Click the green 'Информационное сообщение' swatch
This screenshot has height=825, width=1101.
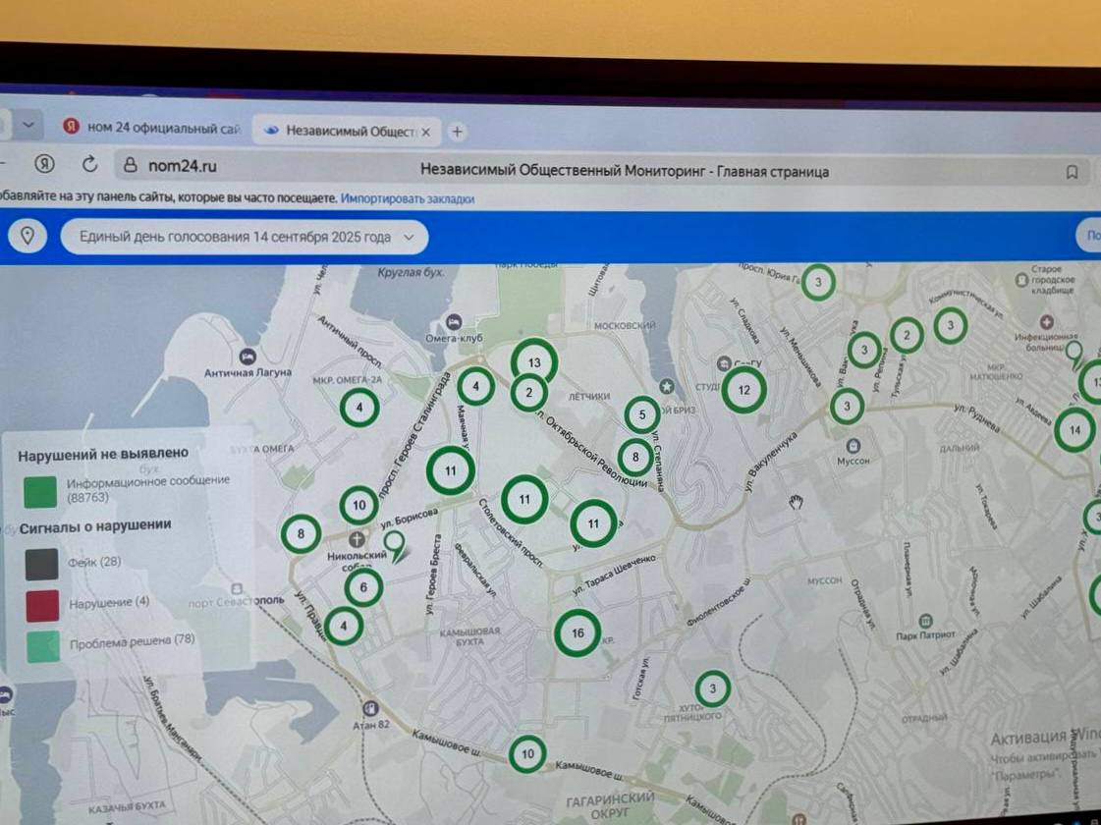(40, 492)
